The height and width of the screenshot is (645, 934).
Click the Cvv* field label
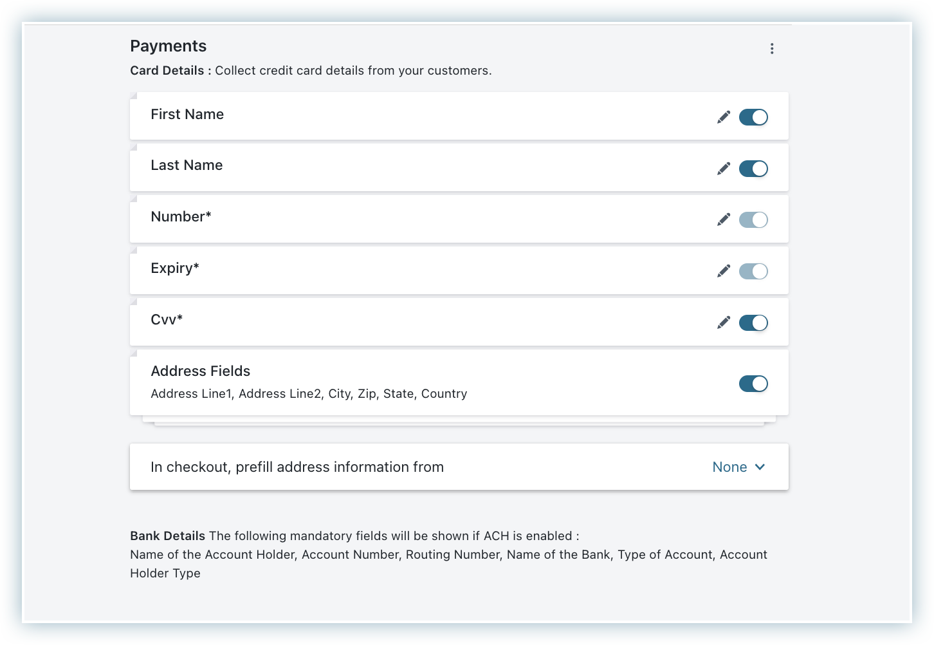pyautogui.click(x=167, y=320)
